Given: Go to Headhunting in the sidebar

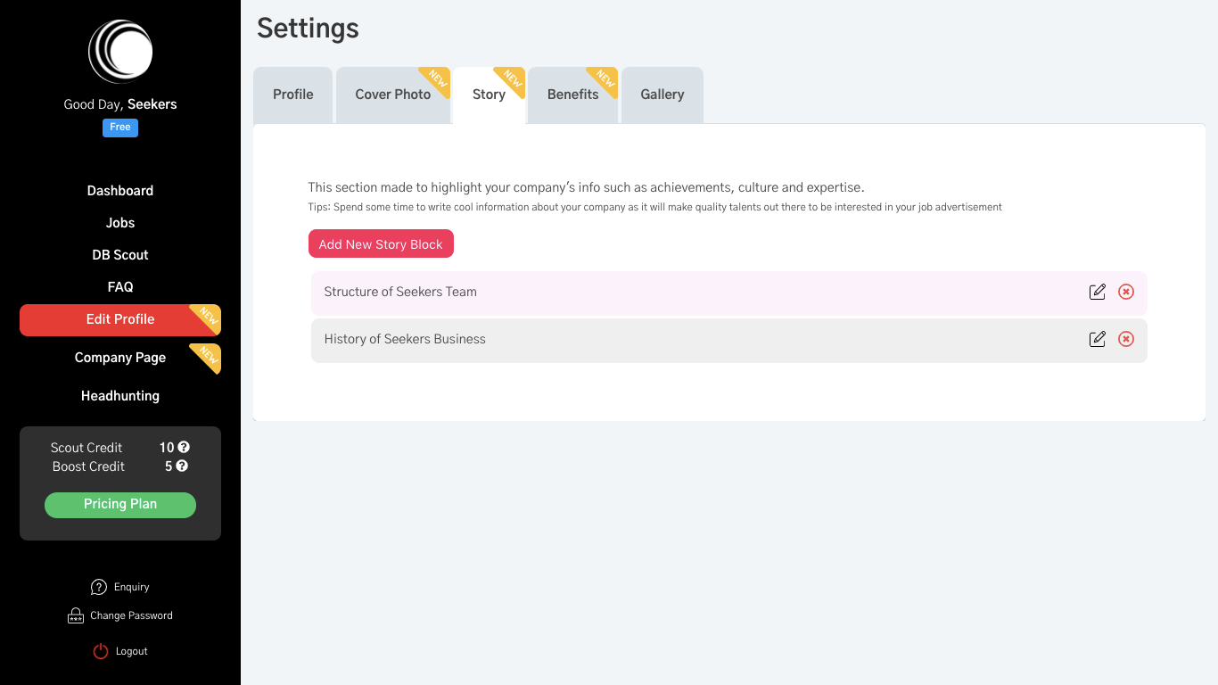Looking at the screenshot, I should tap(120, 396).
